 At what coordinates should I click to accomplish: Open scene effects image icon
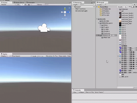29,5
